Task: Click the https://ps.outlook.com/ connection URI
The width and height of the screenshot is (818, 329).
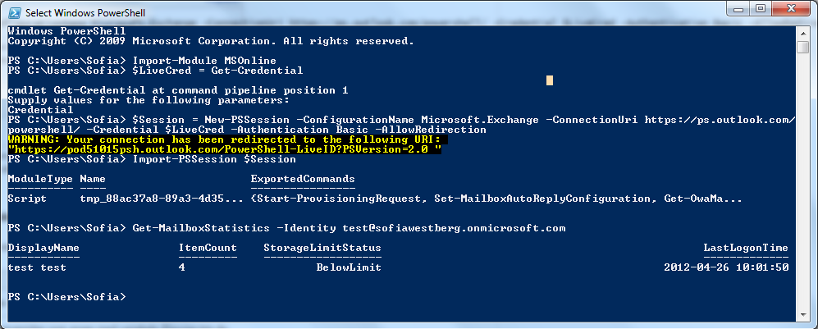Action: [x=720, y=120]
